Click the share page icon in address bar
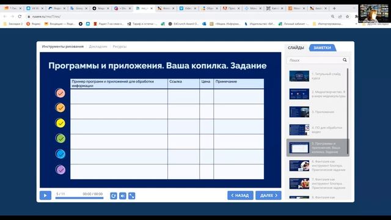 [x=340, y=16]
